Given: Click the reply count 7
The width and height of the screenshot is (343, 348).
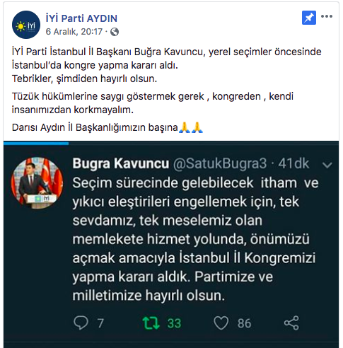Looking at the screenshot, I should click(100, 323).
